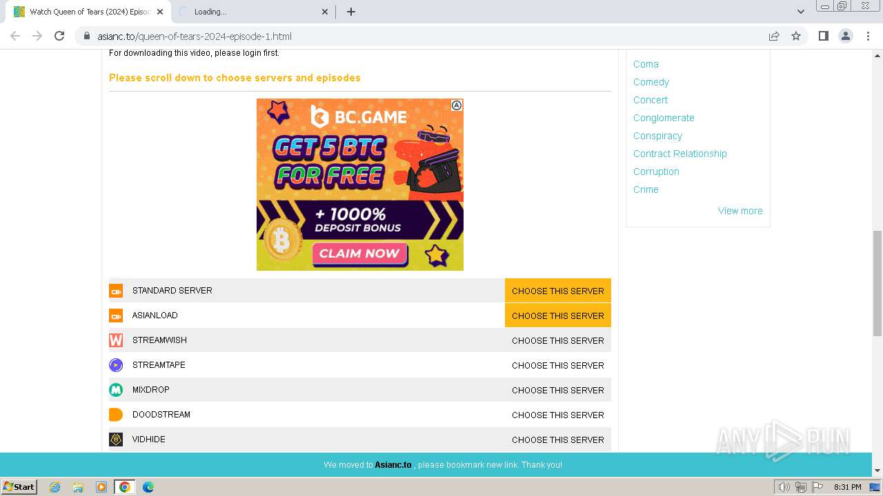Open the Conspiracy genre link

tap(657, 136)
